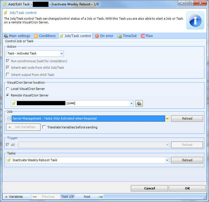Open the TimeOut tab
This screenshot has width=209, height=202.
pos(127,36)
